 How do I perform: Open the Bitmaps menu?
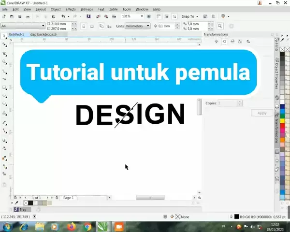(87, 9)
